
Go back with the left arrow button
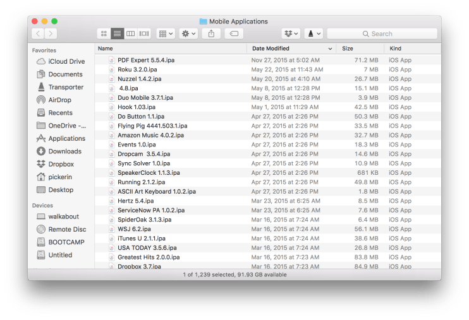[x=38, y=33]
